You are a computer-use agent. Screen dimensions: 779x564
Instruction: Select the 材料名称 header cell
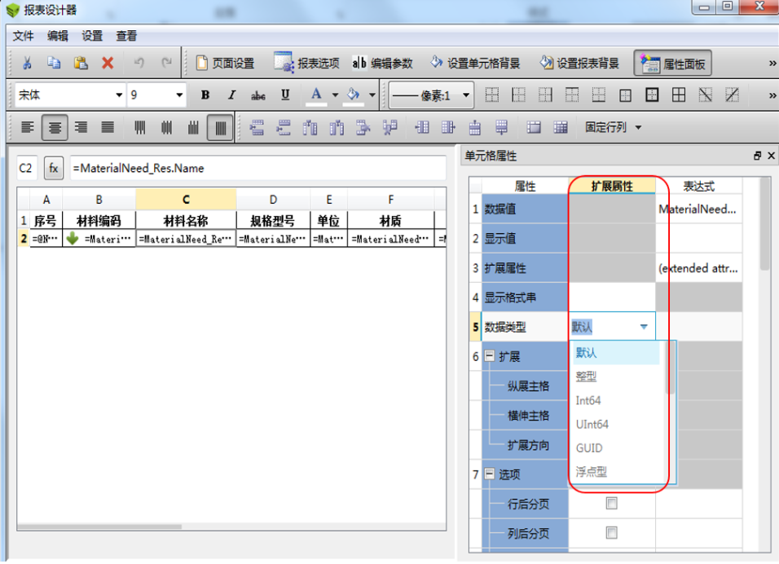[x=186, y=221]
